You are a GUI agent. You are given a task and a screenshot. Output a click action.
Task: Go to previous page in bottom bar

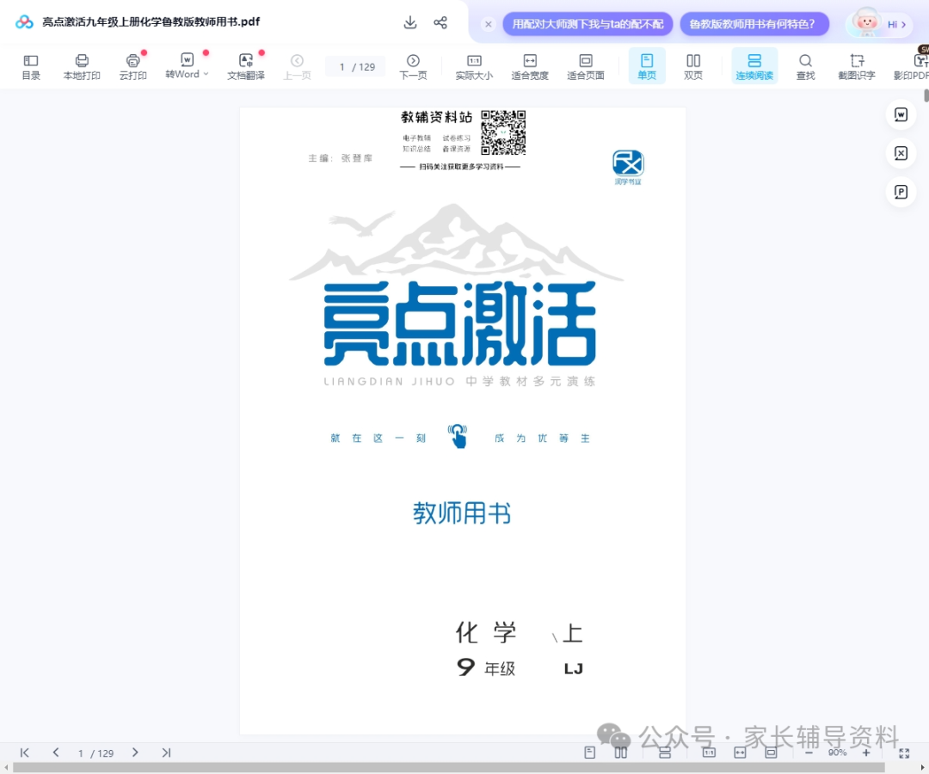(x=56, y=752)
